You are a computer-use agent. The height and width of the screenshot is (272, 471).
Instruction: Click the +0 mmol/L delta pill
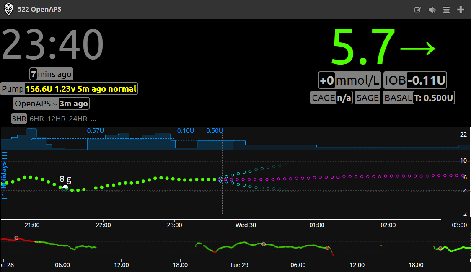(349, 80)
